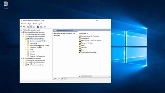Viewport: 165px width, 93px height.
Task: Click the Servidor folder icon in right list
Action: (80, 48)
